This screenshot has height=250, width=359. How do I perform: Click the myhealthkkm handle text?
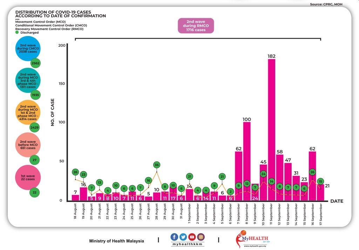point(188,244)
